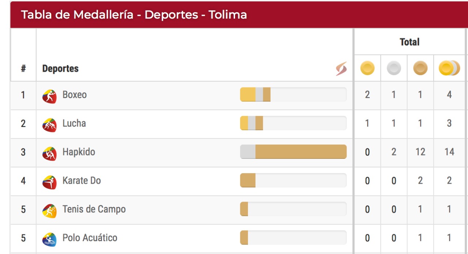Viewport: 468px width, 254px height.
Task: Click the Karate Do icon
Action: (49, 182)
